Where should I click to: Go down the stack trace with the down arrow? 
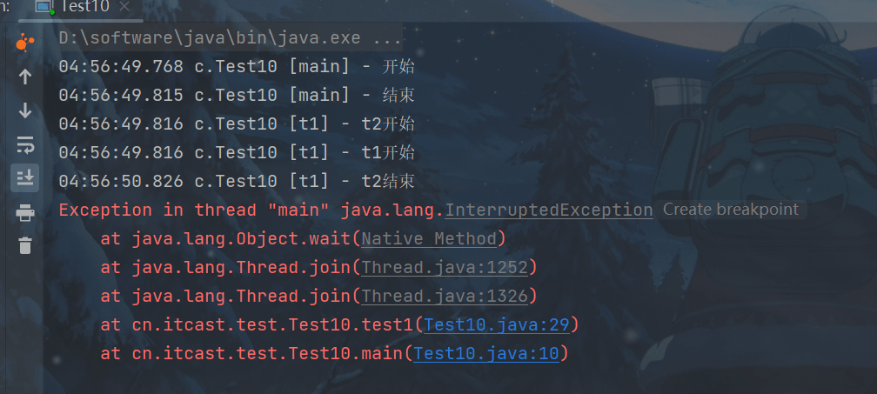(24, 110)
